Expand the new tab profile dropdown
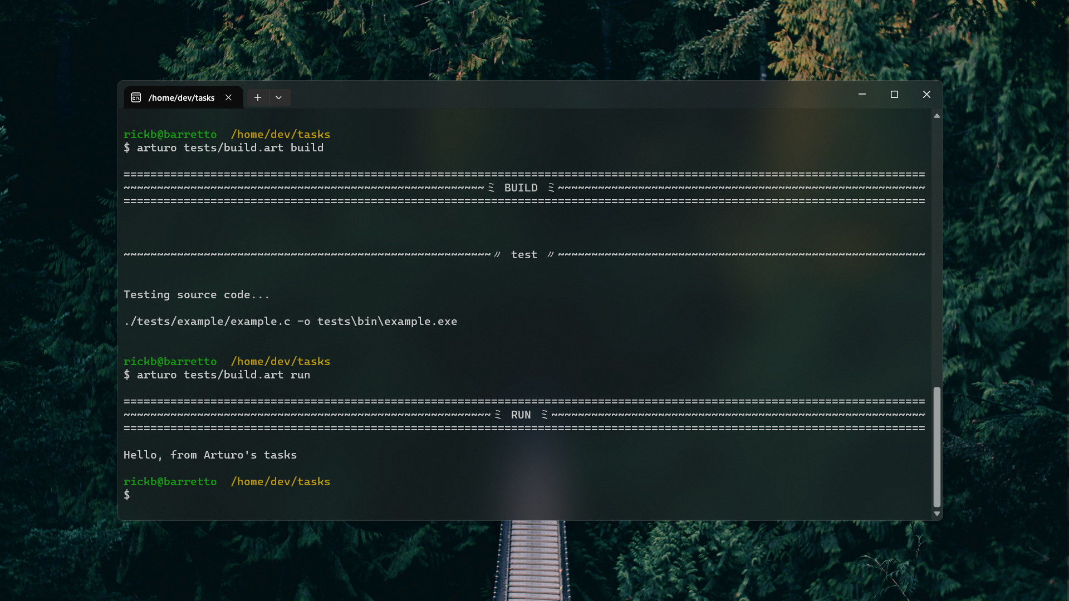Viewport: 1069px width, 601px height. tap(279, 97)
